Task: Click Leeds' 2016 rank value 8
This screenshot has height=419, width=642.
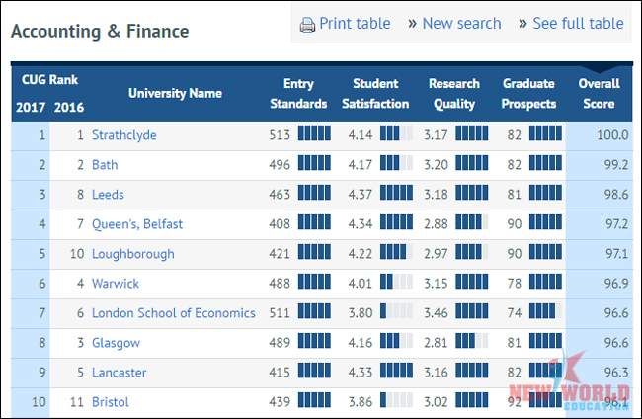Action: pos(80,194)
